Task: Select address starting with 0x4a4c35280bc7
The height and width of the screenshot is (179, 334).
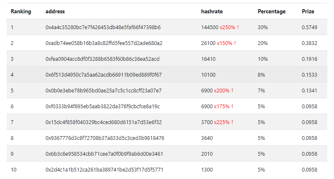Action: [103, 27]
